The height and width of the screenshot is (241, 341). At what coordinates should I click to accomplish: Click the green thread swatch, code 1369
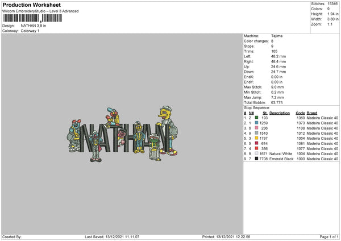[257, 118]
